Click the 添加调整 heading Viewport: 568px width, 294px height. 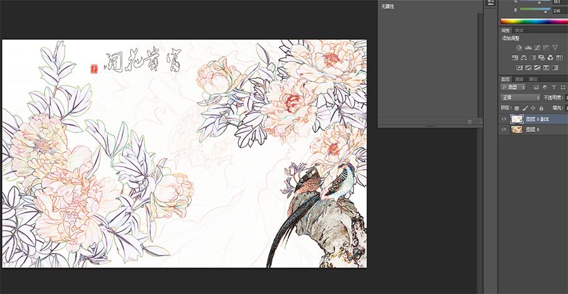pyautogui.click(x=511, y=38)
